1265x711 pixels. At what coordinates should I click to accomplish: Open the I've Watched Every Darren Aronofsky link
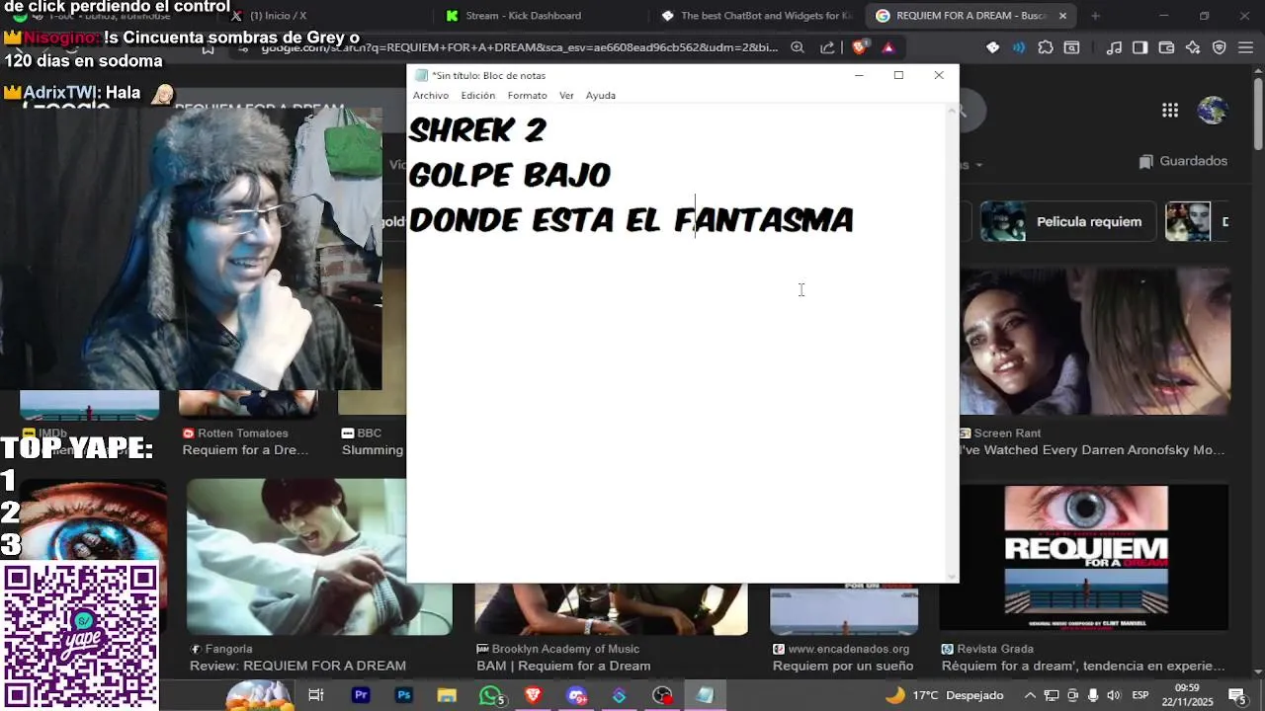[1092, 450]
